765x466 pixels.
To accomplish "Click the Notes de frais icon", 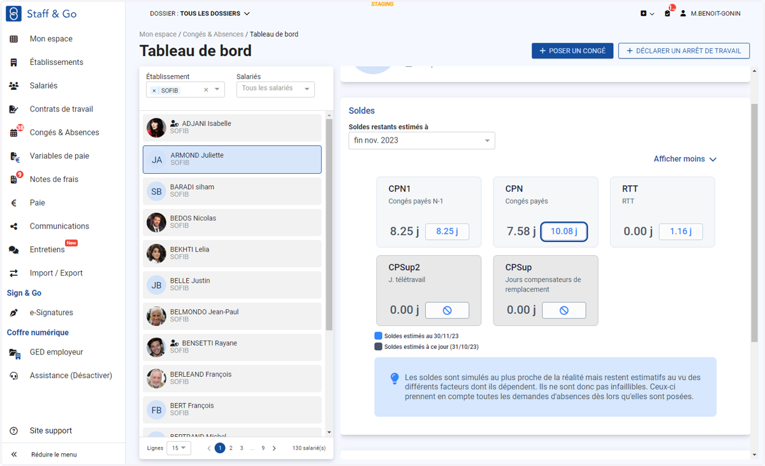I will click(x=14, y=180).
